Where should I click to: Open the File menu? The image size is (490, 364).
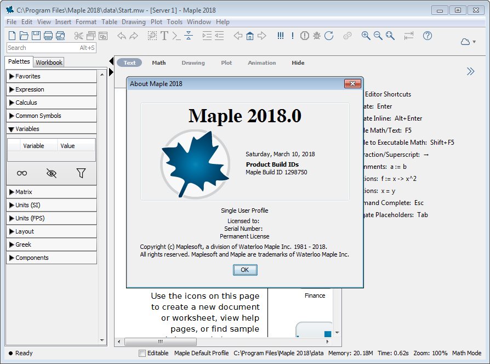tap(12, 22)
